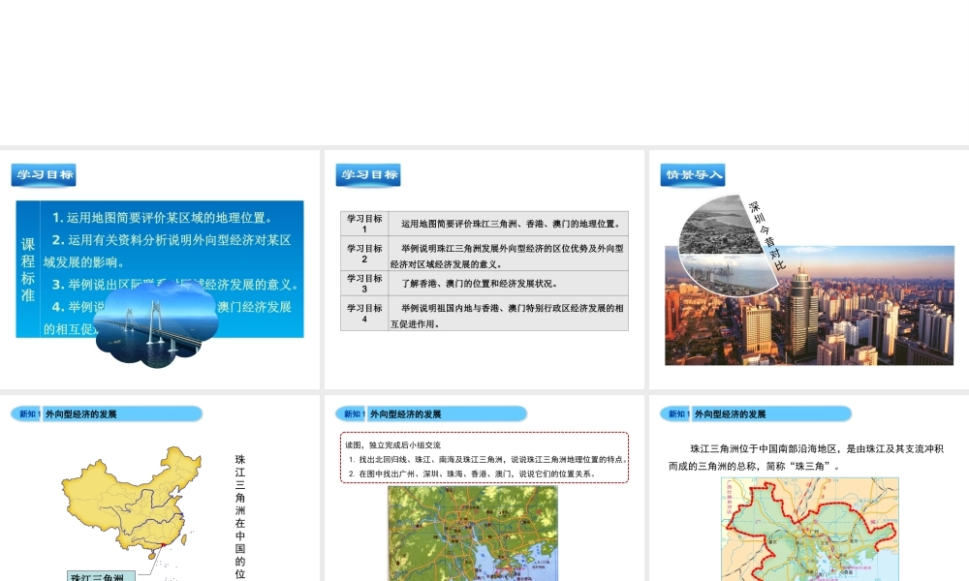The width and height of the screenshot is (969, 581).
Task: Click the vertical 课程标准 label
Action: (28, 269)
